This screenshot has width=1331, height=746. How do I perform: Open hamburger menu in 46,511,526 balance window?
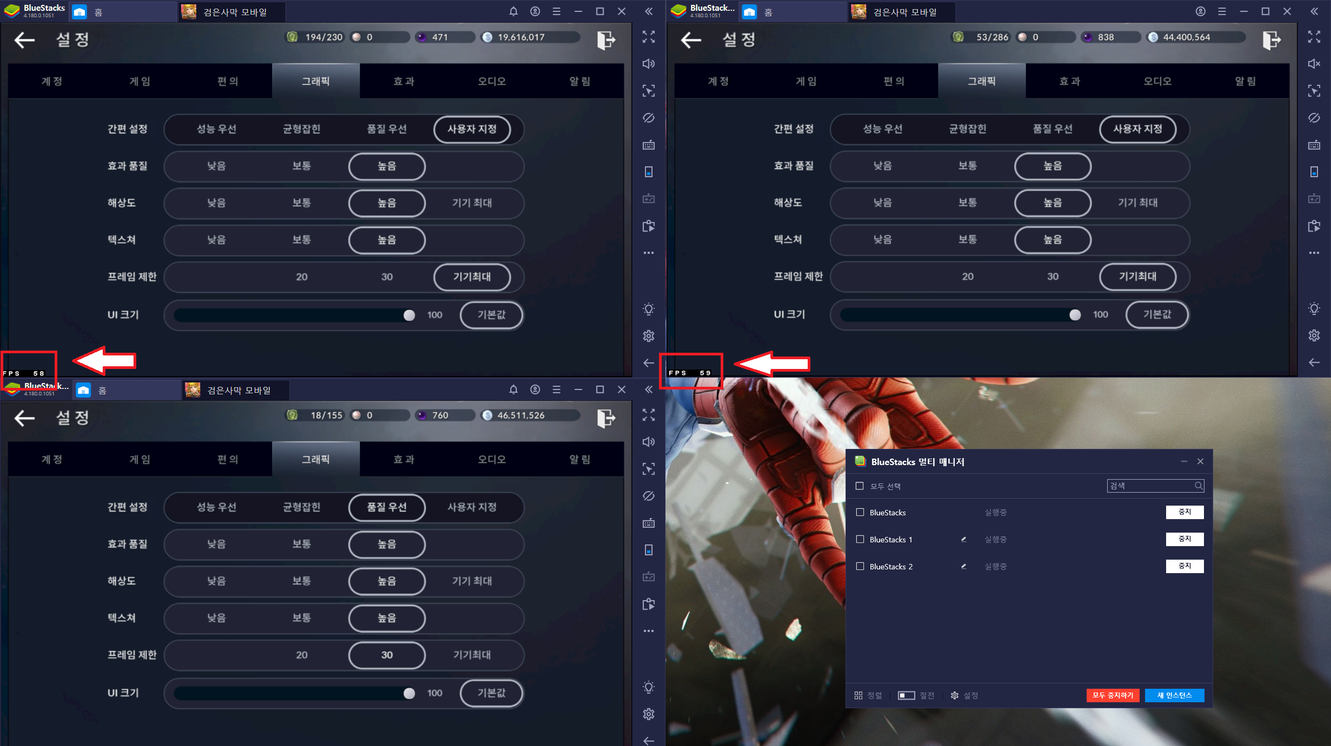tap(556, 389)
